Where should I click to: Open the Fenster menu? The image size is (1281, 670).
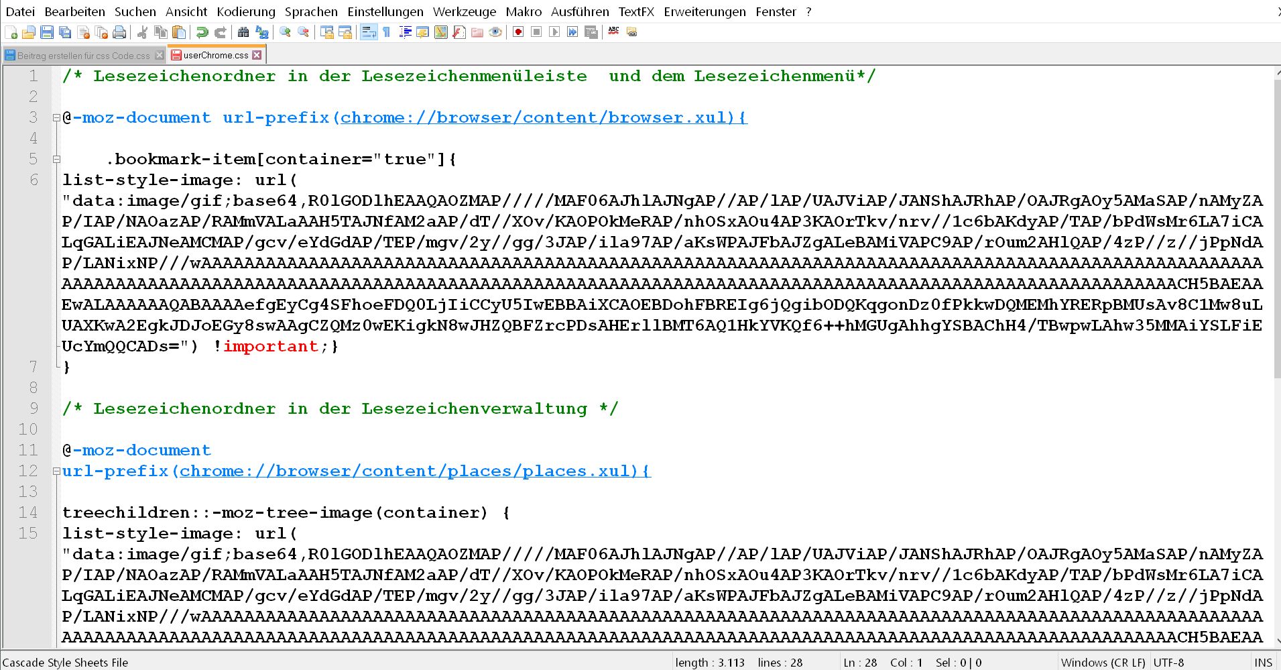pyautogui.click(x=776, y=11)
